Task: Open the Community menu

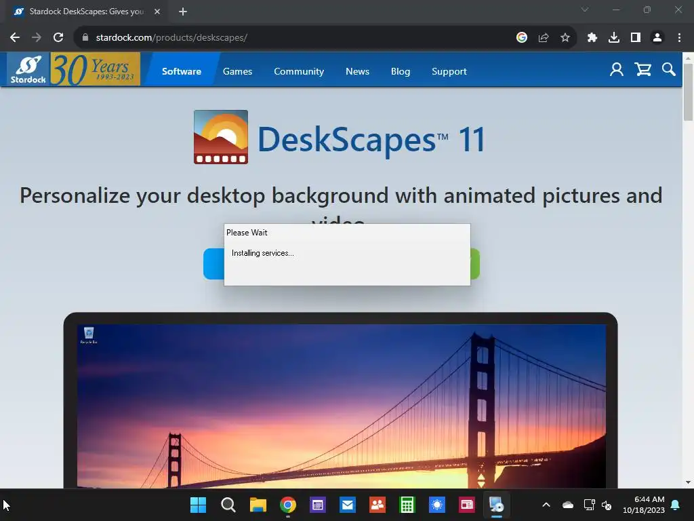Action: click(x=299, y=71)
